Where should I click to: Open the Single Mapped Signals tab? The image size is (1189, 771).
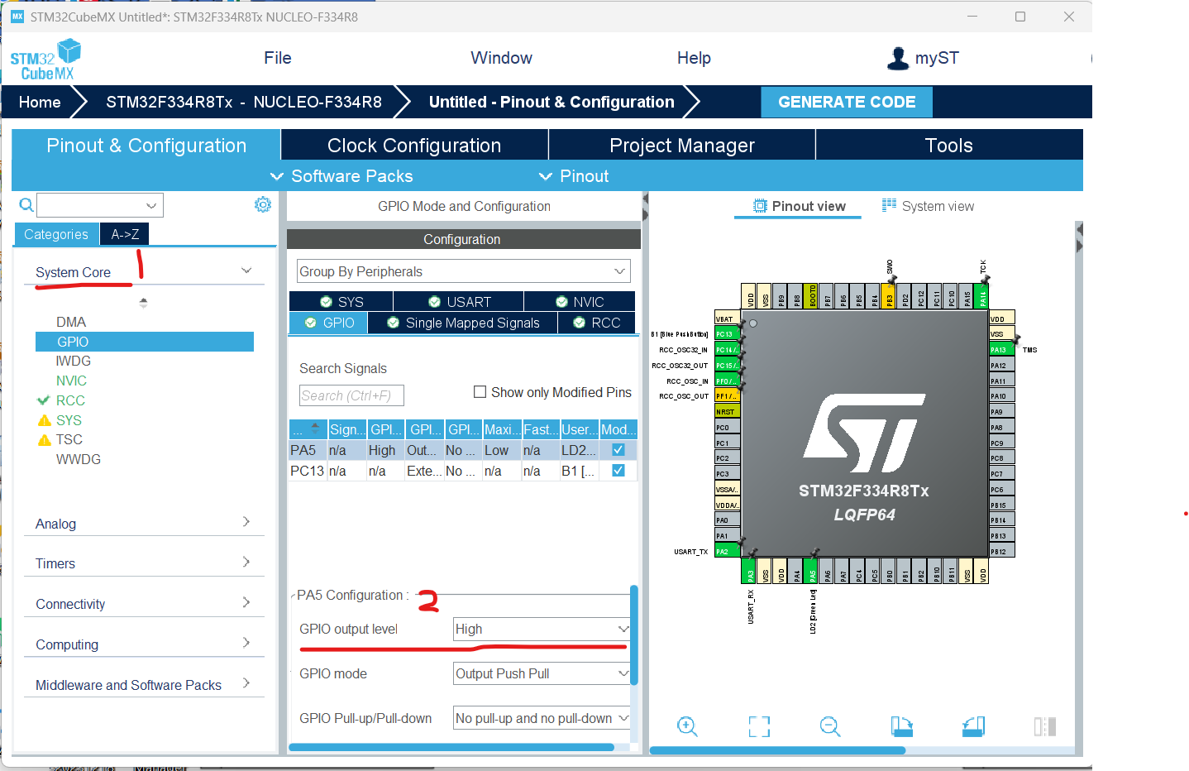click(x=463, y=323)
